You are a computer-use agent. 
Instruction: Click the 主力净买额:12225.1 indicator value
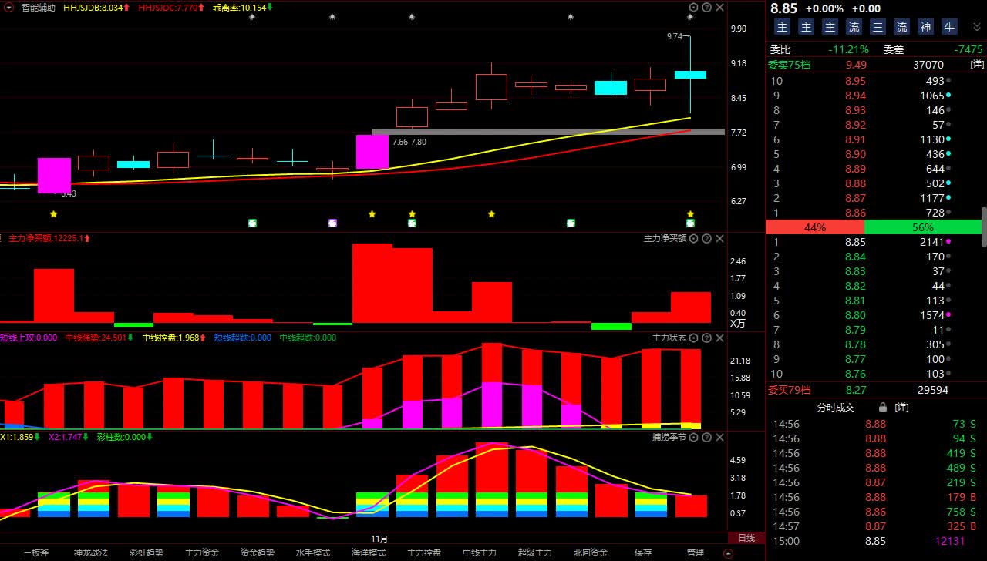(x=49, y=239)
